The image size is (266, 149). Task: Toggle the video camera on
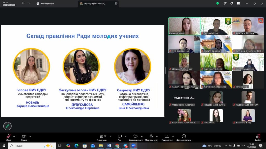point(24,138)
